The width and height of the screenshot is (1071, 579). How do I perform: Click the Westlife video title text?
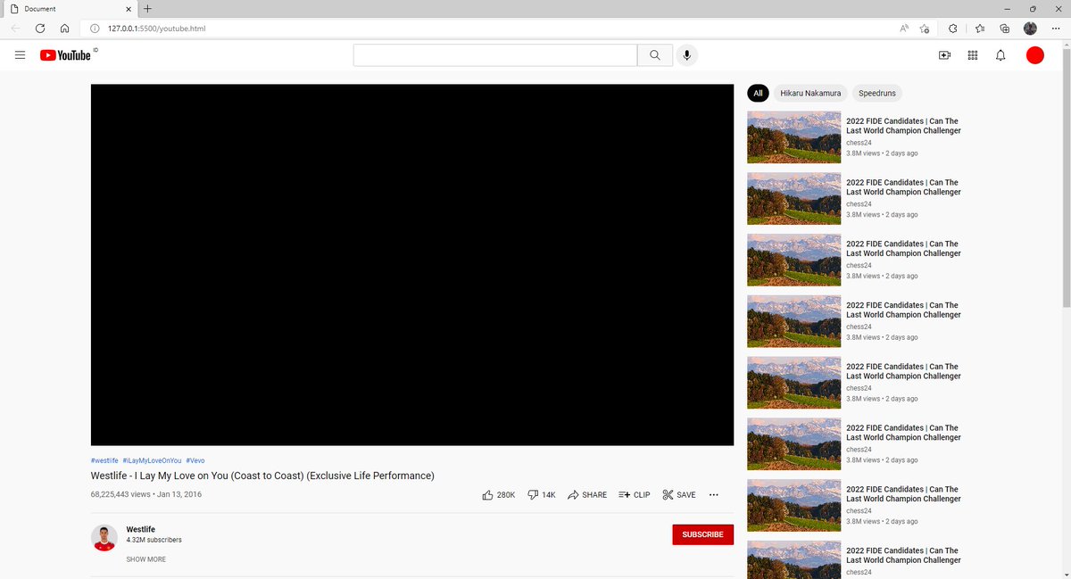(x=262, y=476)
